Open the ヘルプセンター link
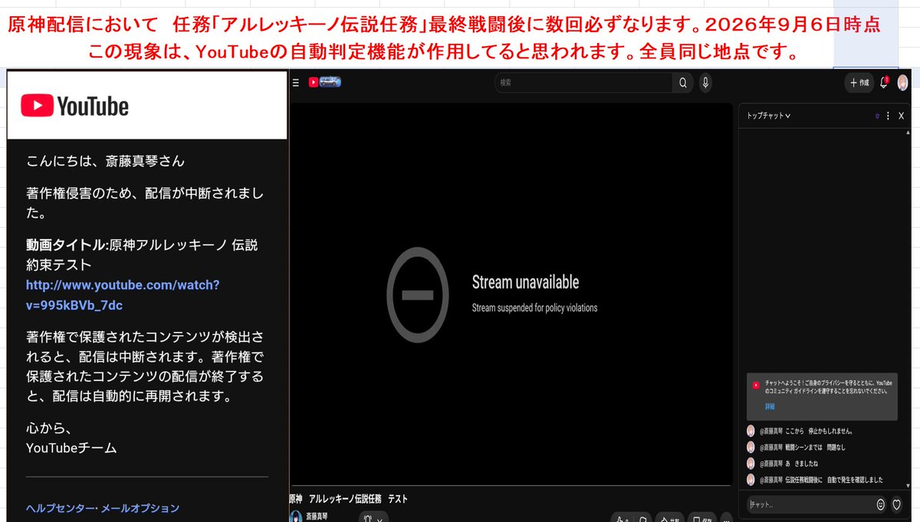This screenshot has height=522, width=920. pos(60,508)
